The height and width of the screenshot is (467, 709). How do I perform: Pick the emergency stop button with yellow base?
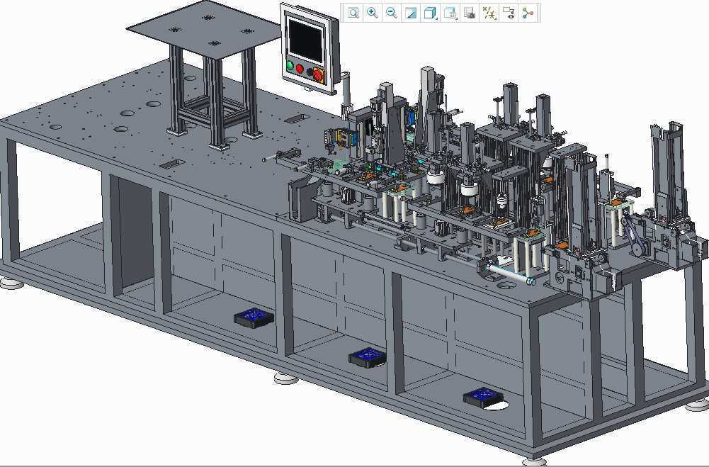point(318,74)
